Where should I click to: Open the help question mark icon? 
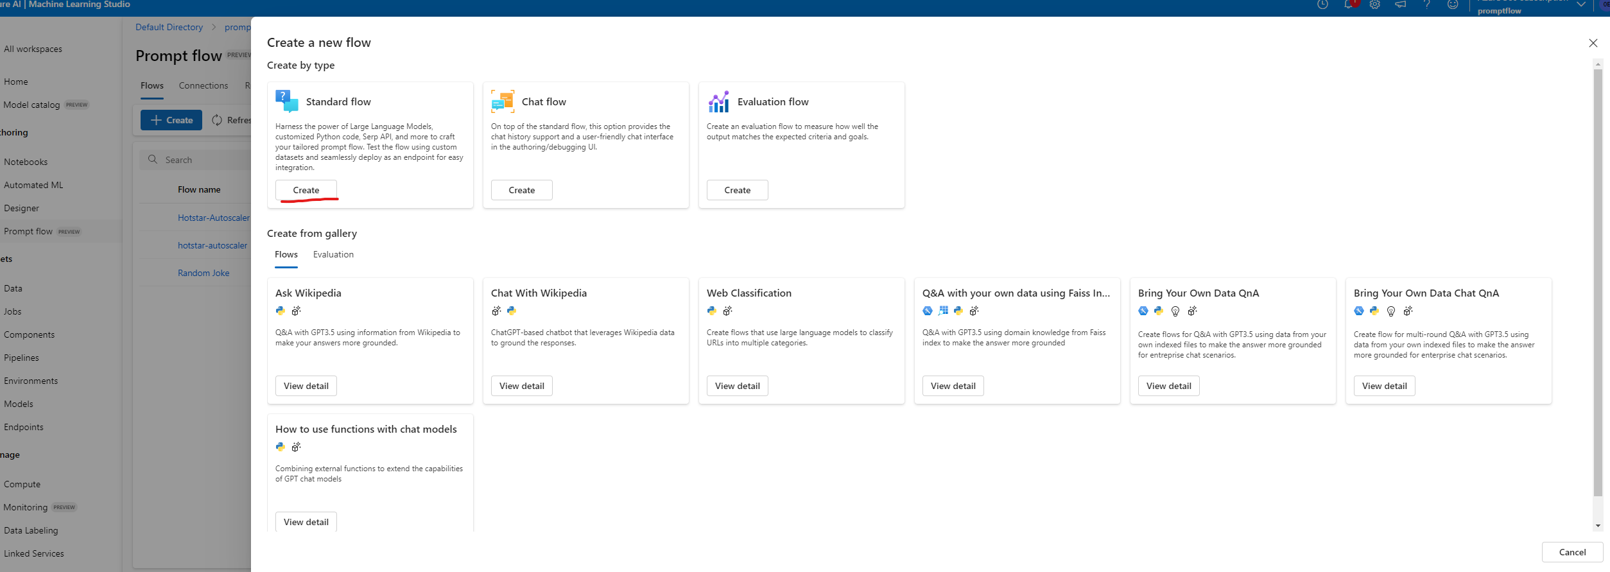[1426, 5]
